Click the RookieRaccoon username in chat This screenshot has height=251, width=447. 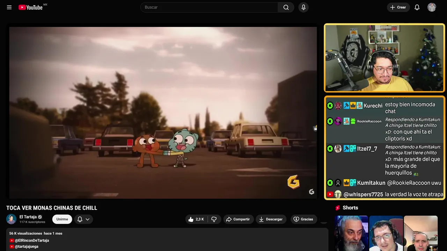(369, 121)
